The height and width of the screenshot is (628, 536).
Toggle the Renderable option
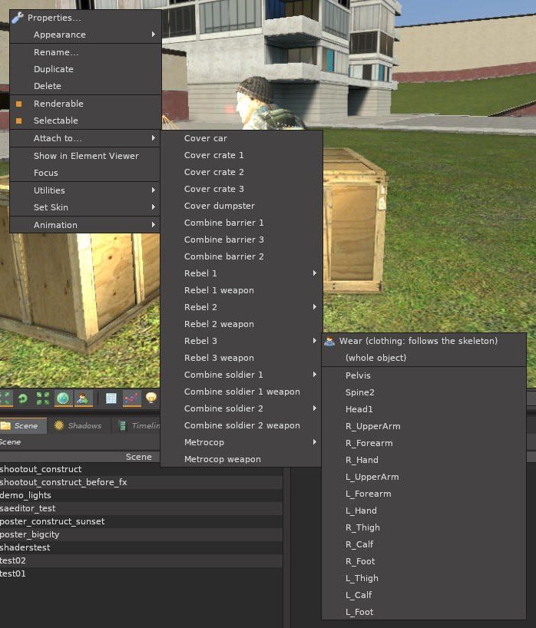point(85,104)
